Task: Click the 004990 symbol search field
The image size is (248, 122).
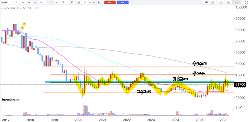Action: 7,2
